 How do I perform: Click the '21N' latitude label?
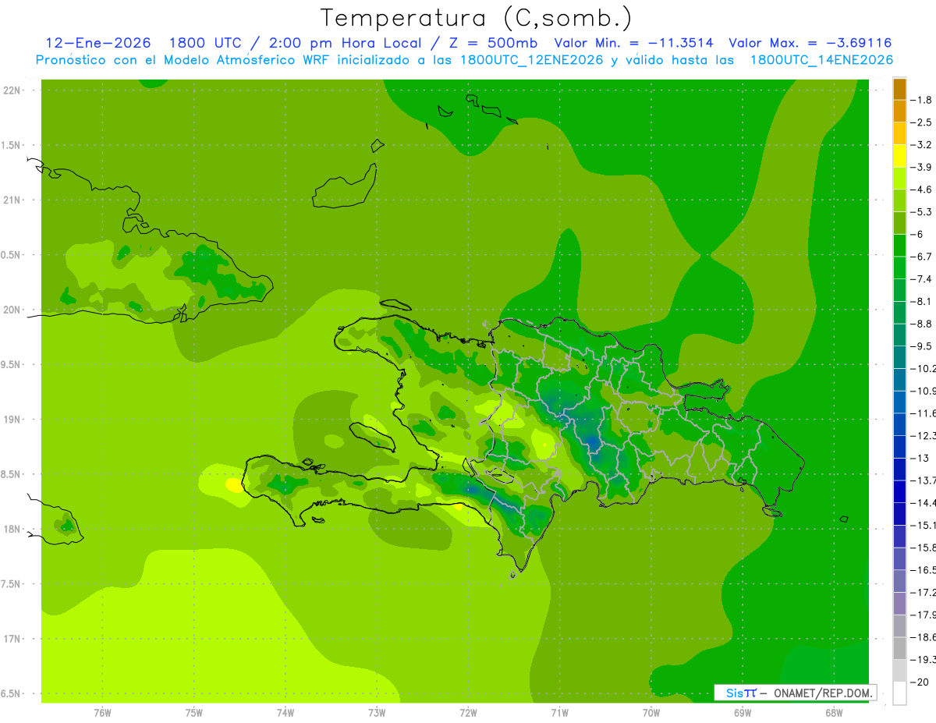point(13,200)
